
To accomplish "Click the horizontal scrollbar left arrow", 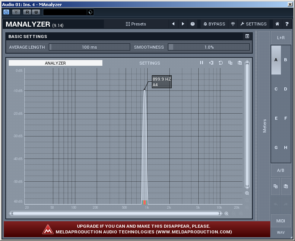I will pos(11,213).
